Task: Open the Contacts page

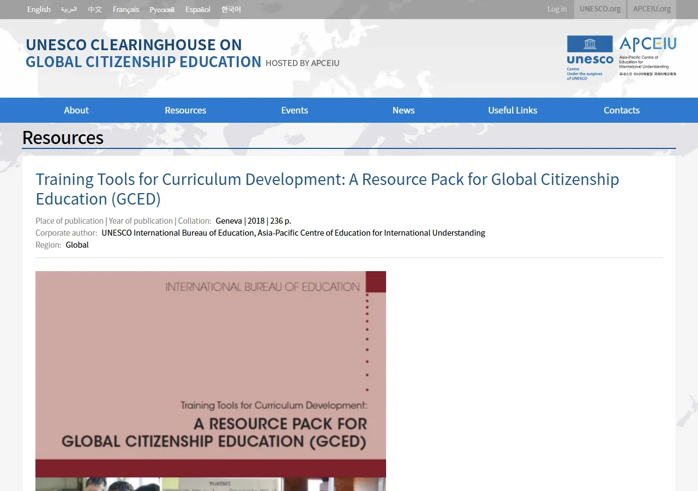Action: [x=622, y=110]
